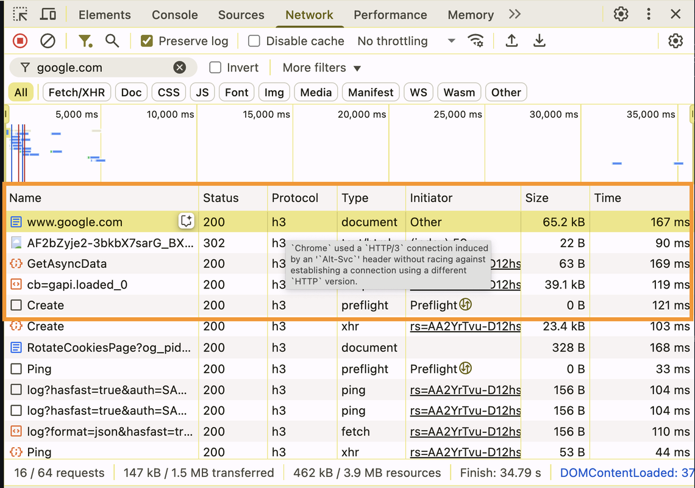Open the Performance tab
695x488 pixels.
390,15
